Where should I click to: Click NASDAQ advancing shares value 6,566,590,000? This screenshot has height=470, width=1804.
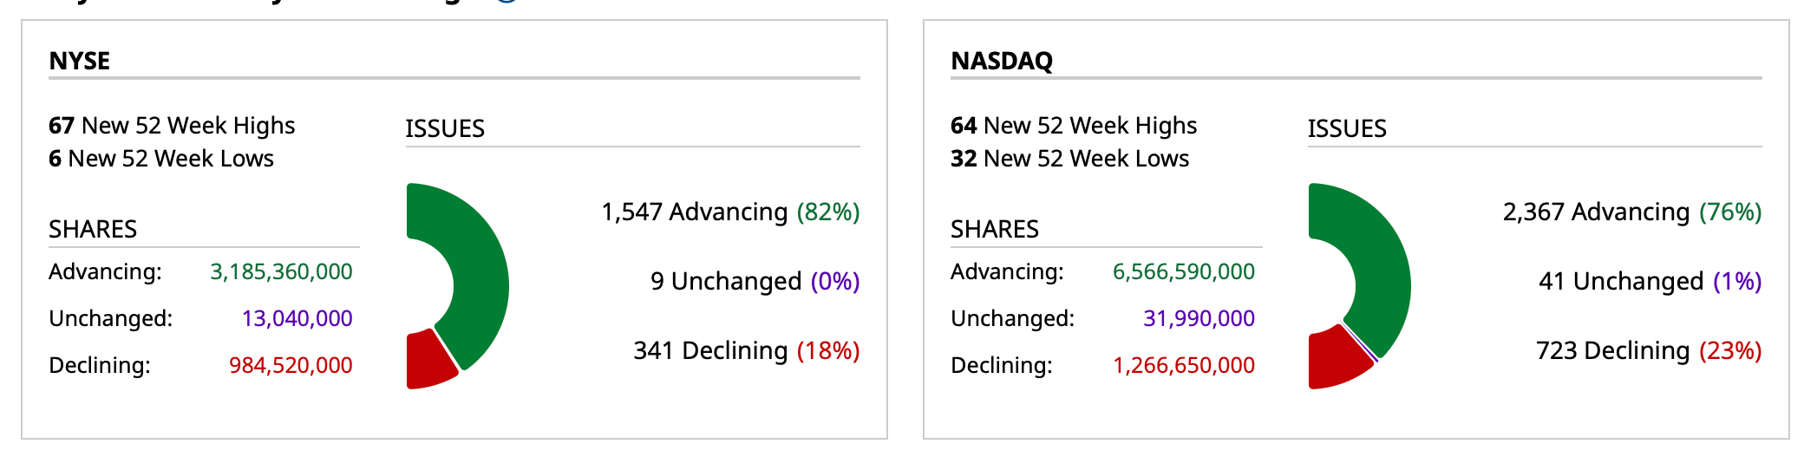point(1183,272)
